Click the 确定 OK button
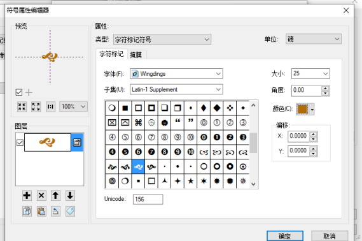362x241 pixels. coord(285,236)
